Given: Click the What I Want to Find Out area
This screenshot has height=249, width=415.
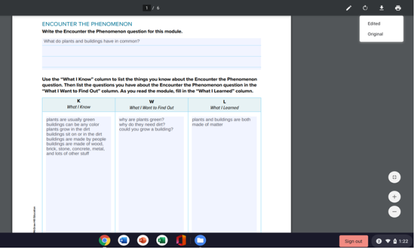Looking at the screenshot, I should (x=151, y=174).
